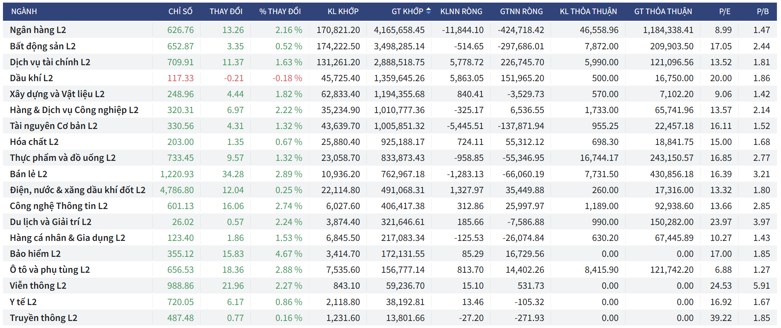Select the Bất động sản L2 sector
This screenshot has width=781, height=328.
point(43,46)
